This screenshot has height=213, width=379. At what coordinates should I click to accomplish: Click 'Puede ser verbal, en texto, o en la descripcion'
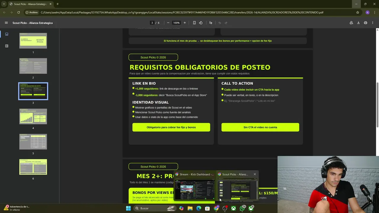coord(251,95)
